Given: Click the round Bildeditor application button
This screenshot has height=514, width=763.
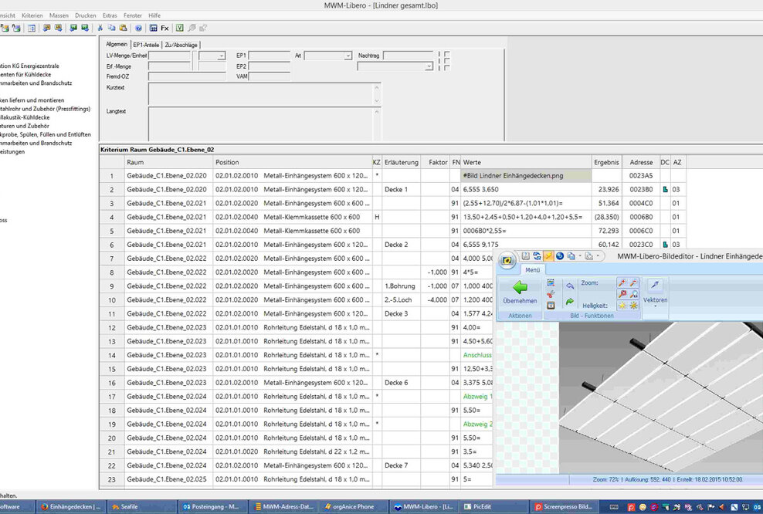Looking at the screenshot, I should [x=509, y=261].
